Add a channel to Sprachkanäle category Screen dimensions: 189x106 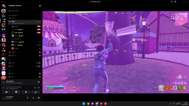(x=40, y=15)
